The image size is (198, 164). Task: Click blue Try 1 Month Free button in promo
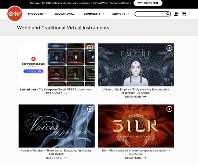(33, 71)
